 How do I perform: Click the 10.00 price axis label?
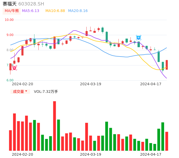(x=9, y=20)
